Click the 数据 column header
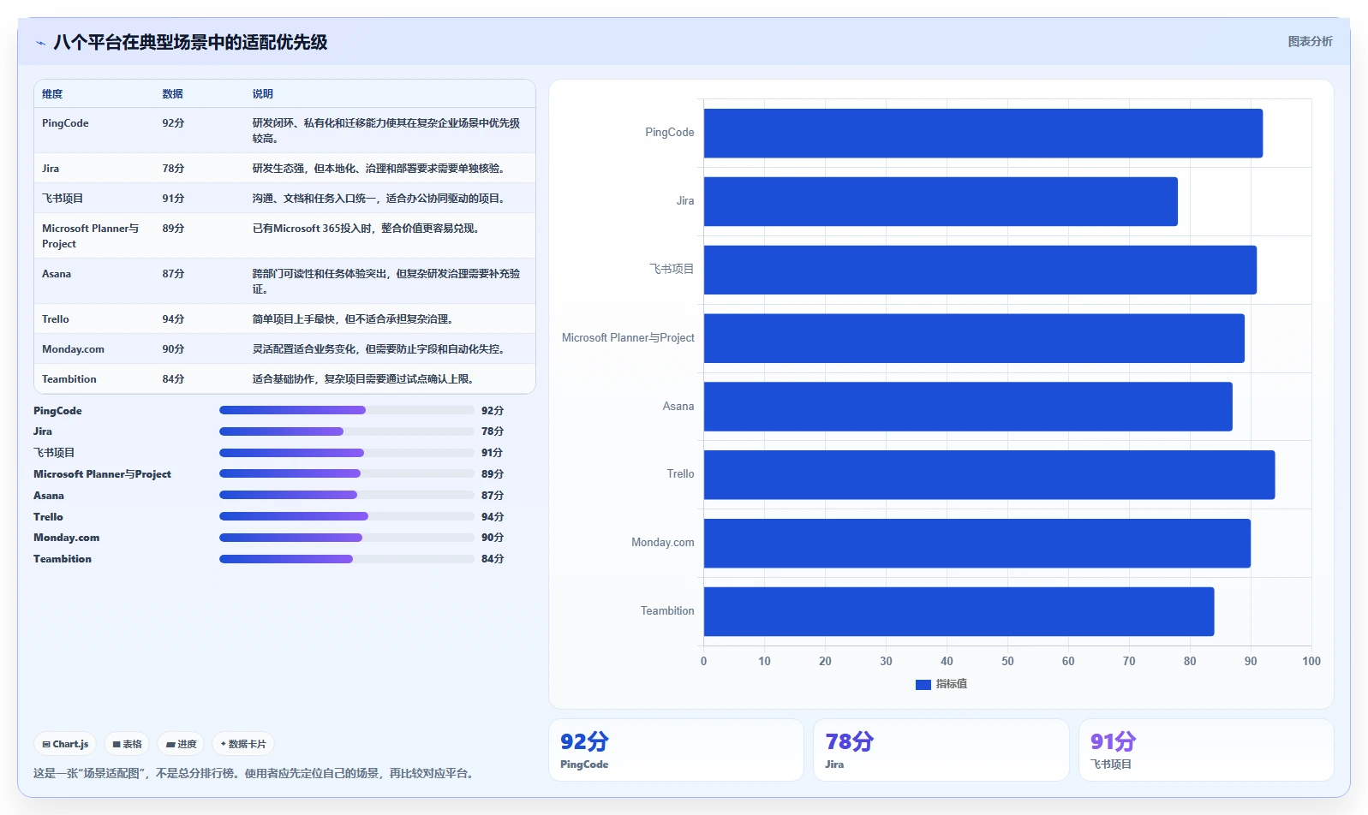 172,94
